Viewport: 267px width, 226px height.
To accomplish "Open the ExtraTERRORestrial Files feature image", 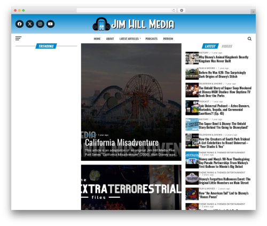I will 131,187.
